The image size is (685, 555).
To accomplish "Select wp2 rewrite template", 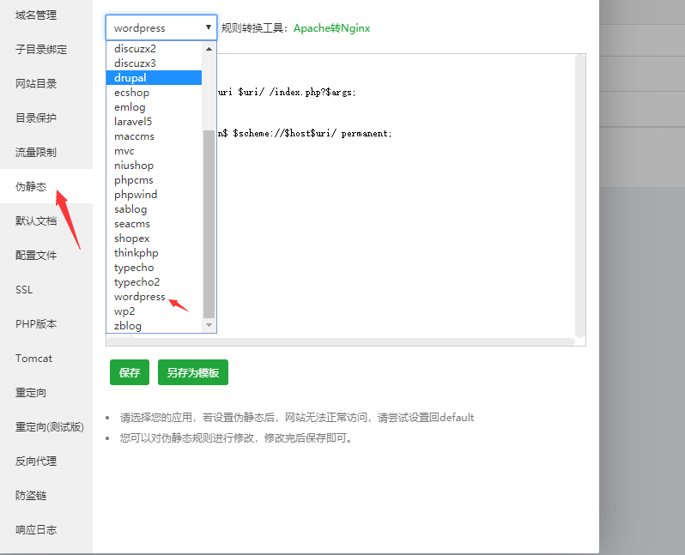I will [x=155, y=311].
